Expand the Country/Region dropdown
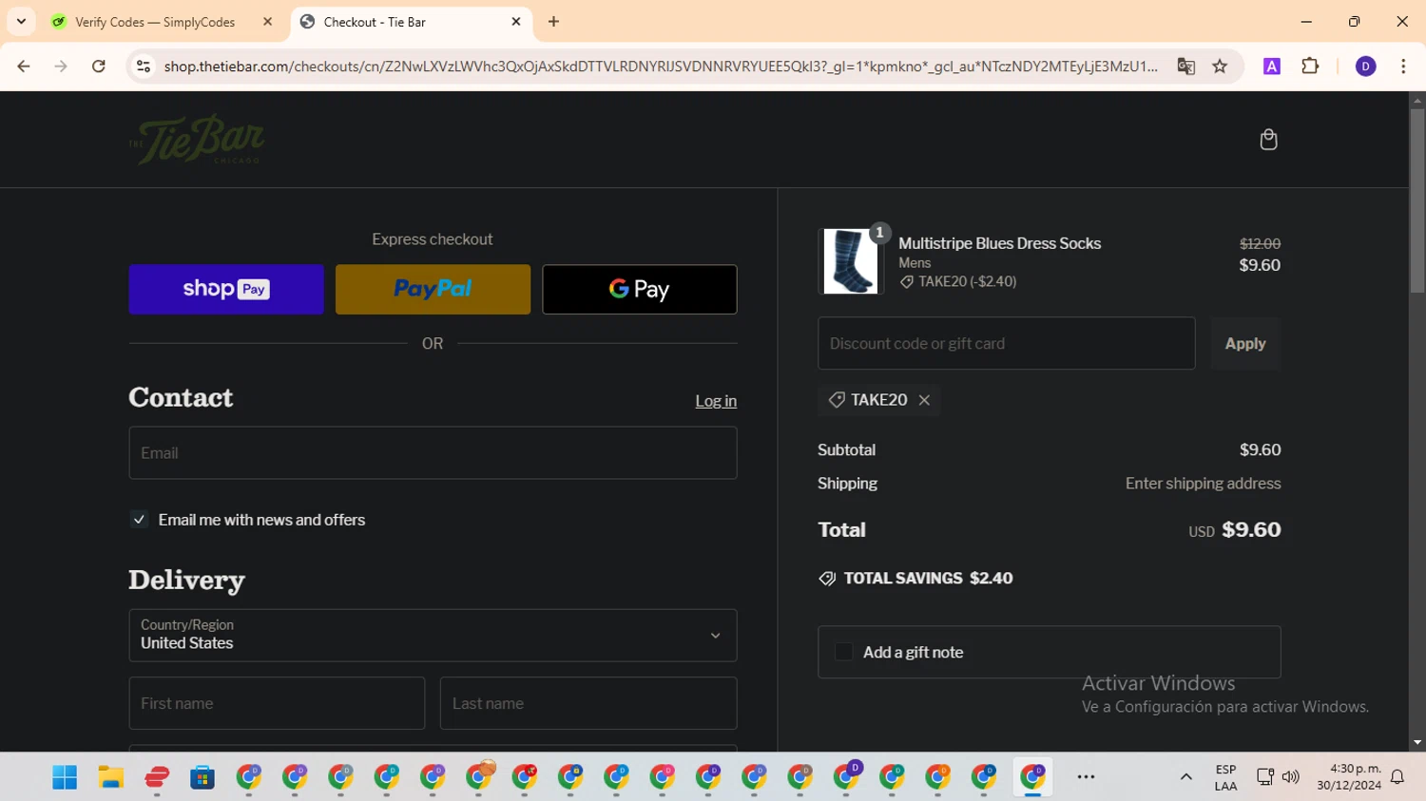Viewport: 1426px width, 801px height. 433,636
